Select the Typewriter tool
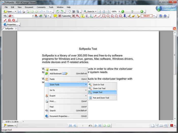 point(65,16)
